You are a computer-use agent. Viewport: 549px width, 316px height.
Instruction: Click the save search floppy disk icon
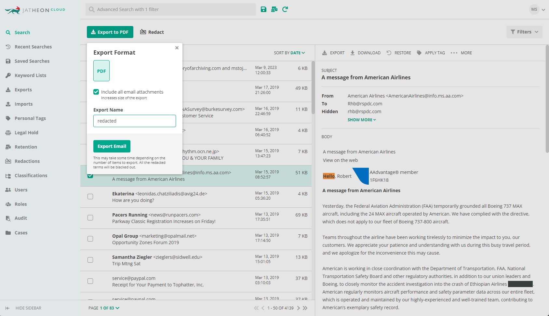click(x=263, y=9)
